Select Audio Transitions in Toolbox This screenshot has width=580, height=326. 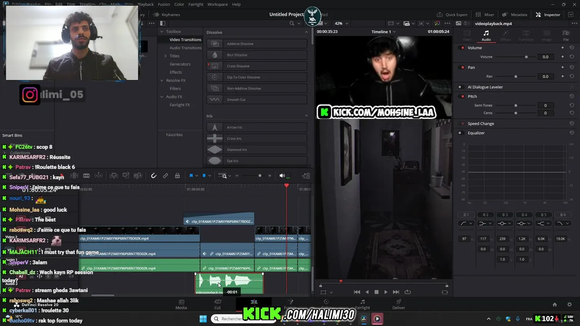[x=185, y=48]
